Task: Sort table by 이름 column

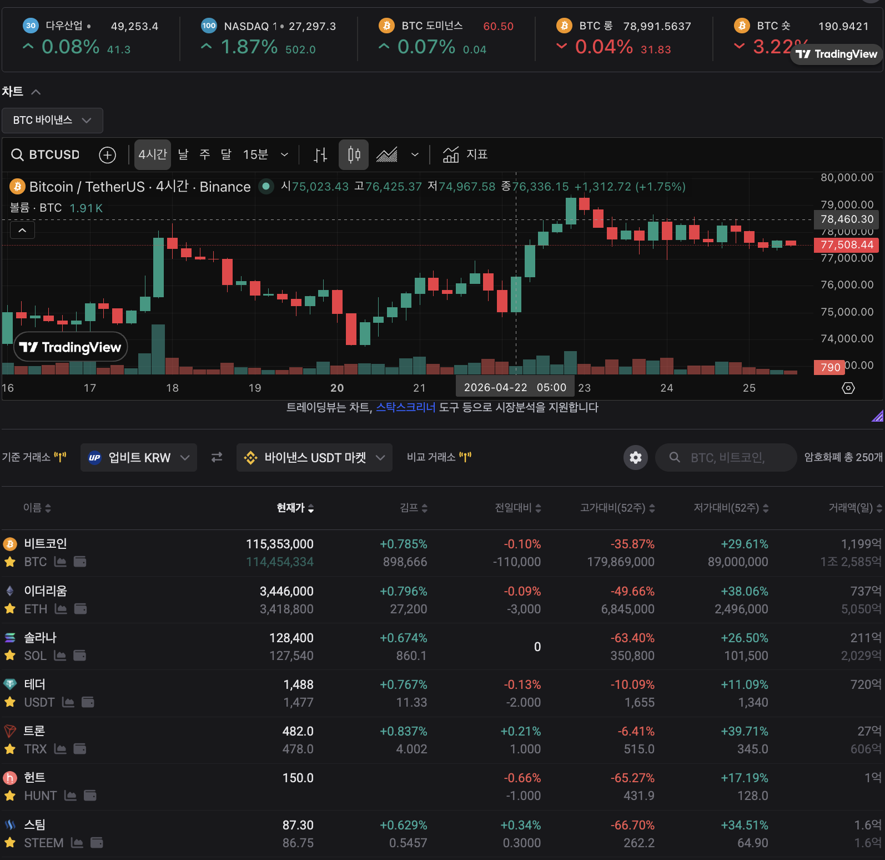Action: point(37,508)
